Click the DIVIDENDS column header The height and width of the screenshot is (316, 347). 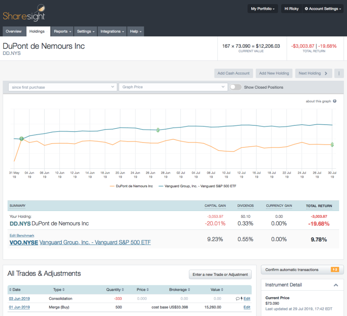click(x=246, y=206)
